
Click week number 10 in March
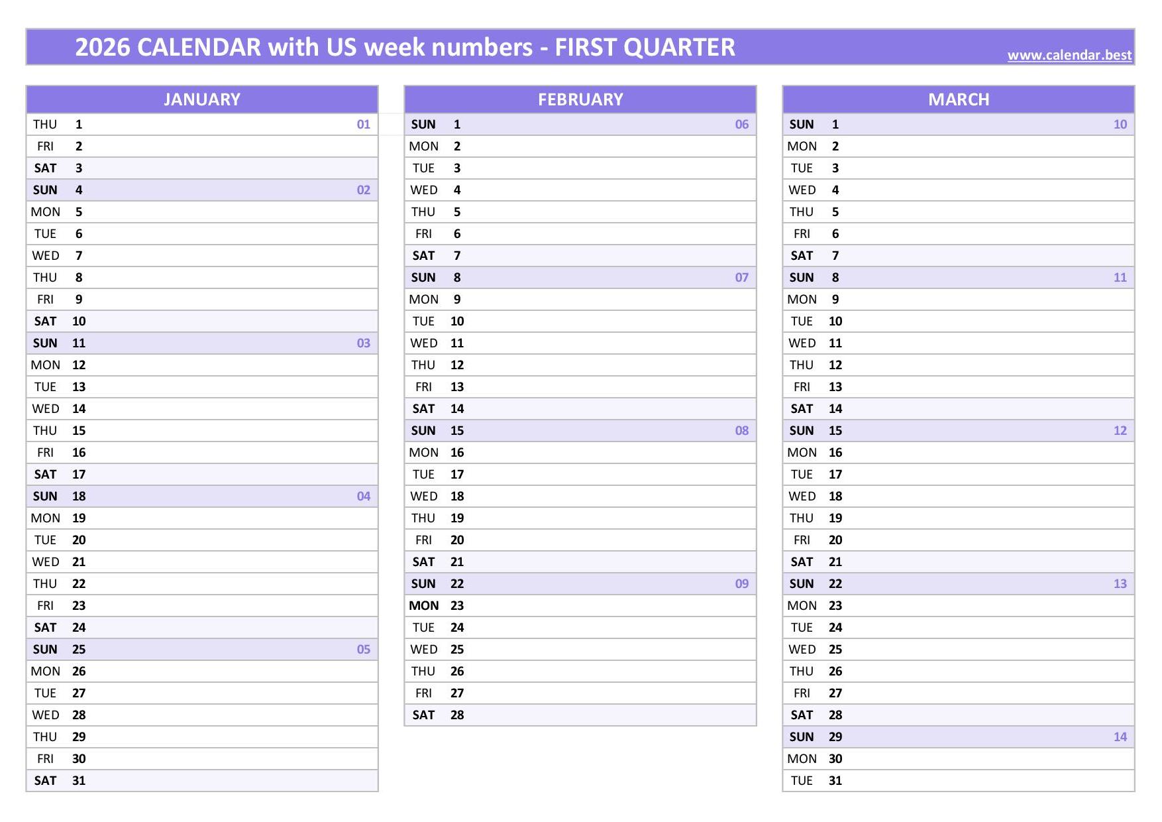[x=1120, y=125]
